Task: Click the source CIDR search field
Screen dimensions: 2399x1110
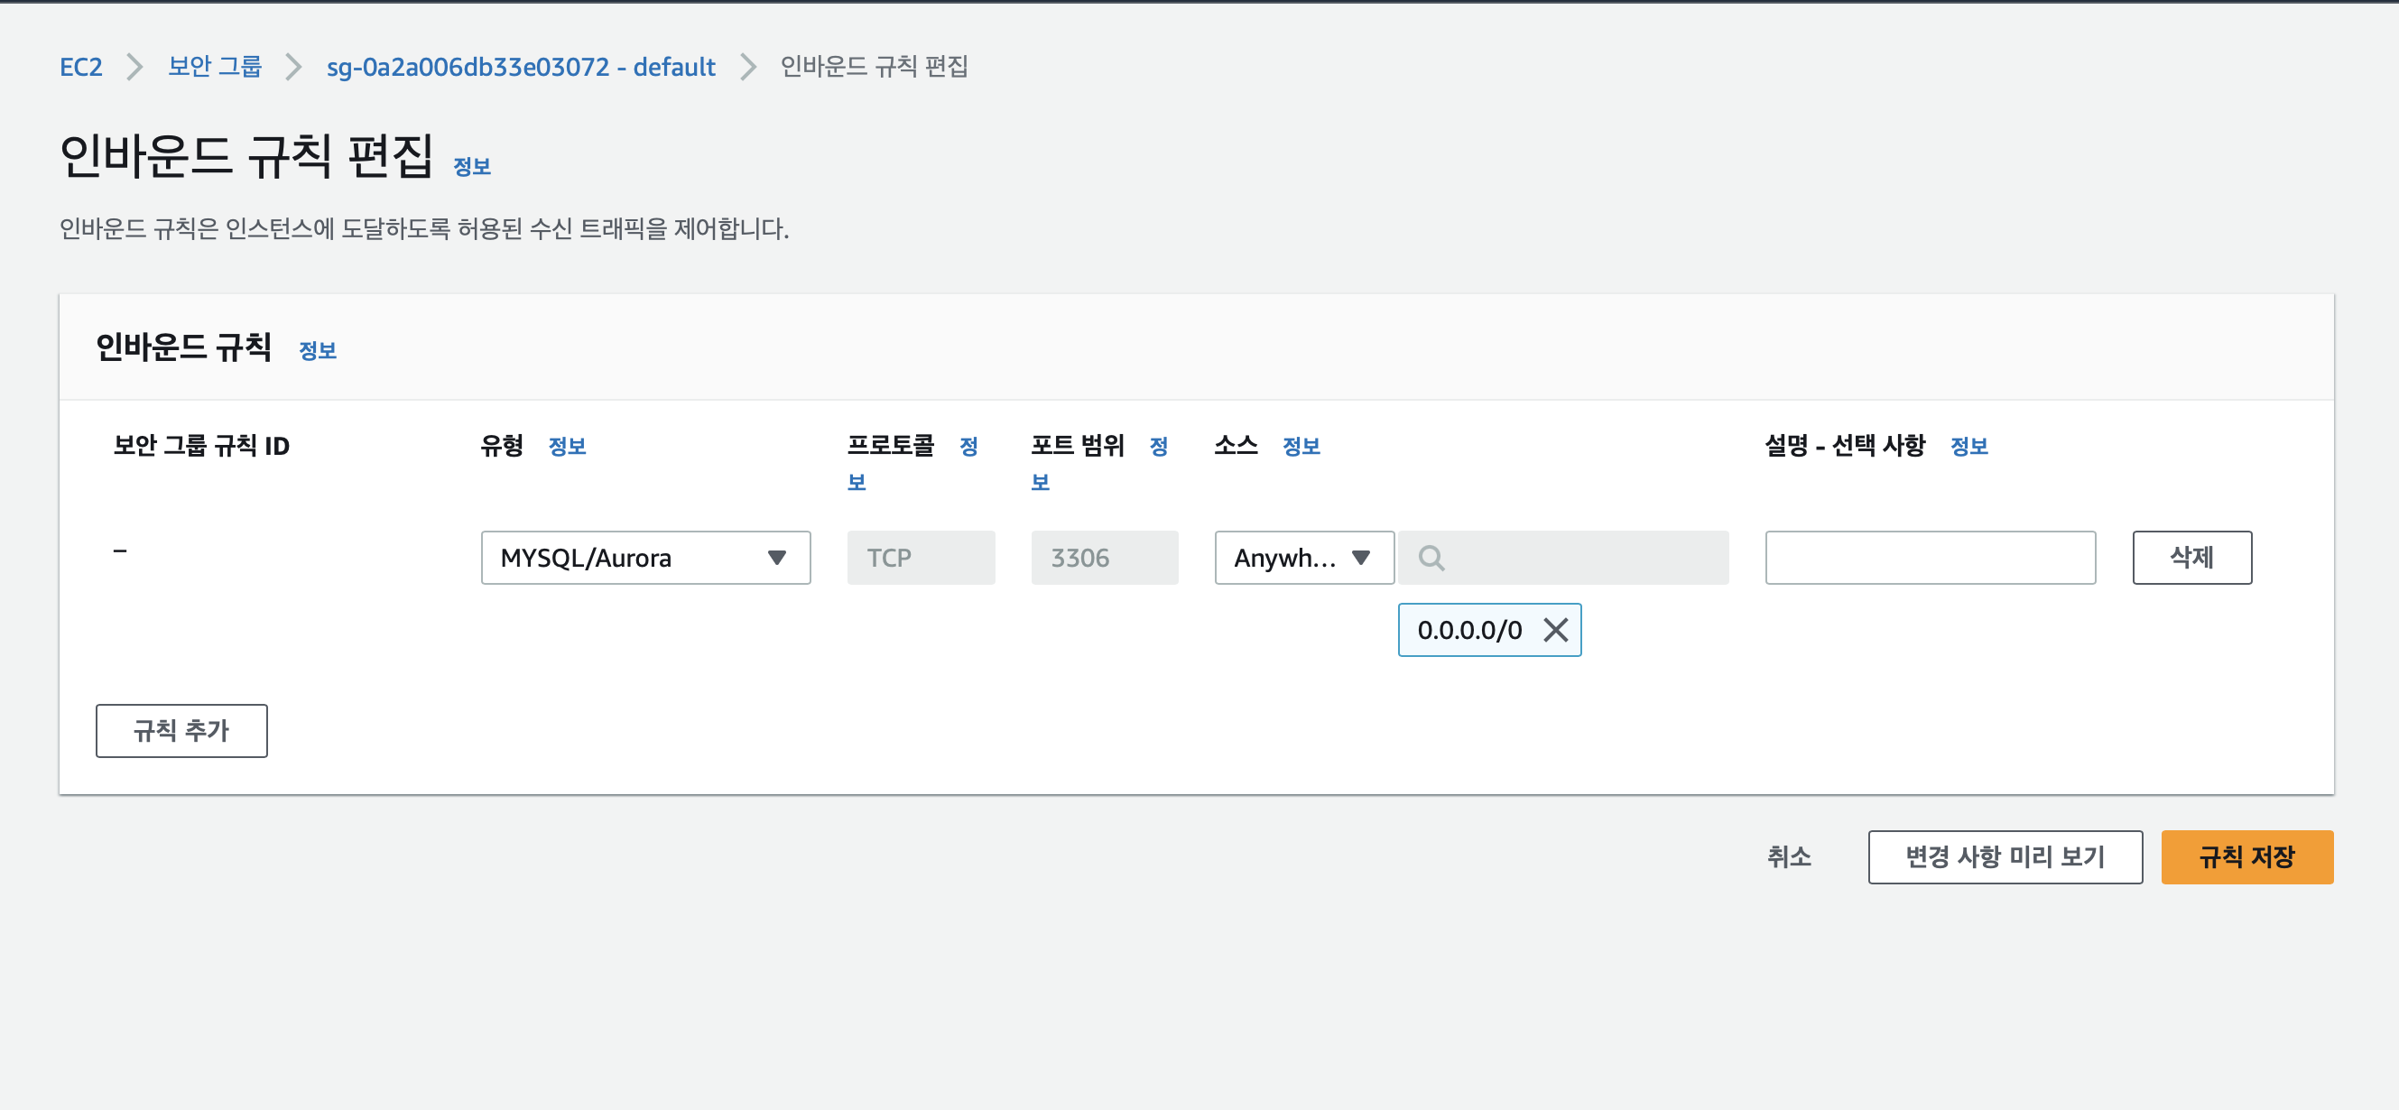Action: pyautogui.click(x=1583, y=558)
